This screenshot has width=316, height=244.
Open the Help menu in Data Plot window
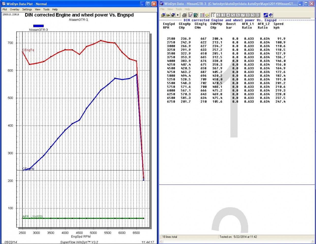(55, 9)
